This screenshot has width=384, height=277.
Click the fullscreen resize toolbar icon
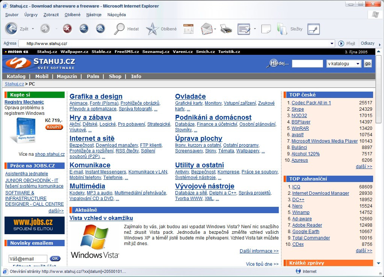click(314, 29)
